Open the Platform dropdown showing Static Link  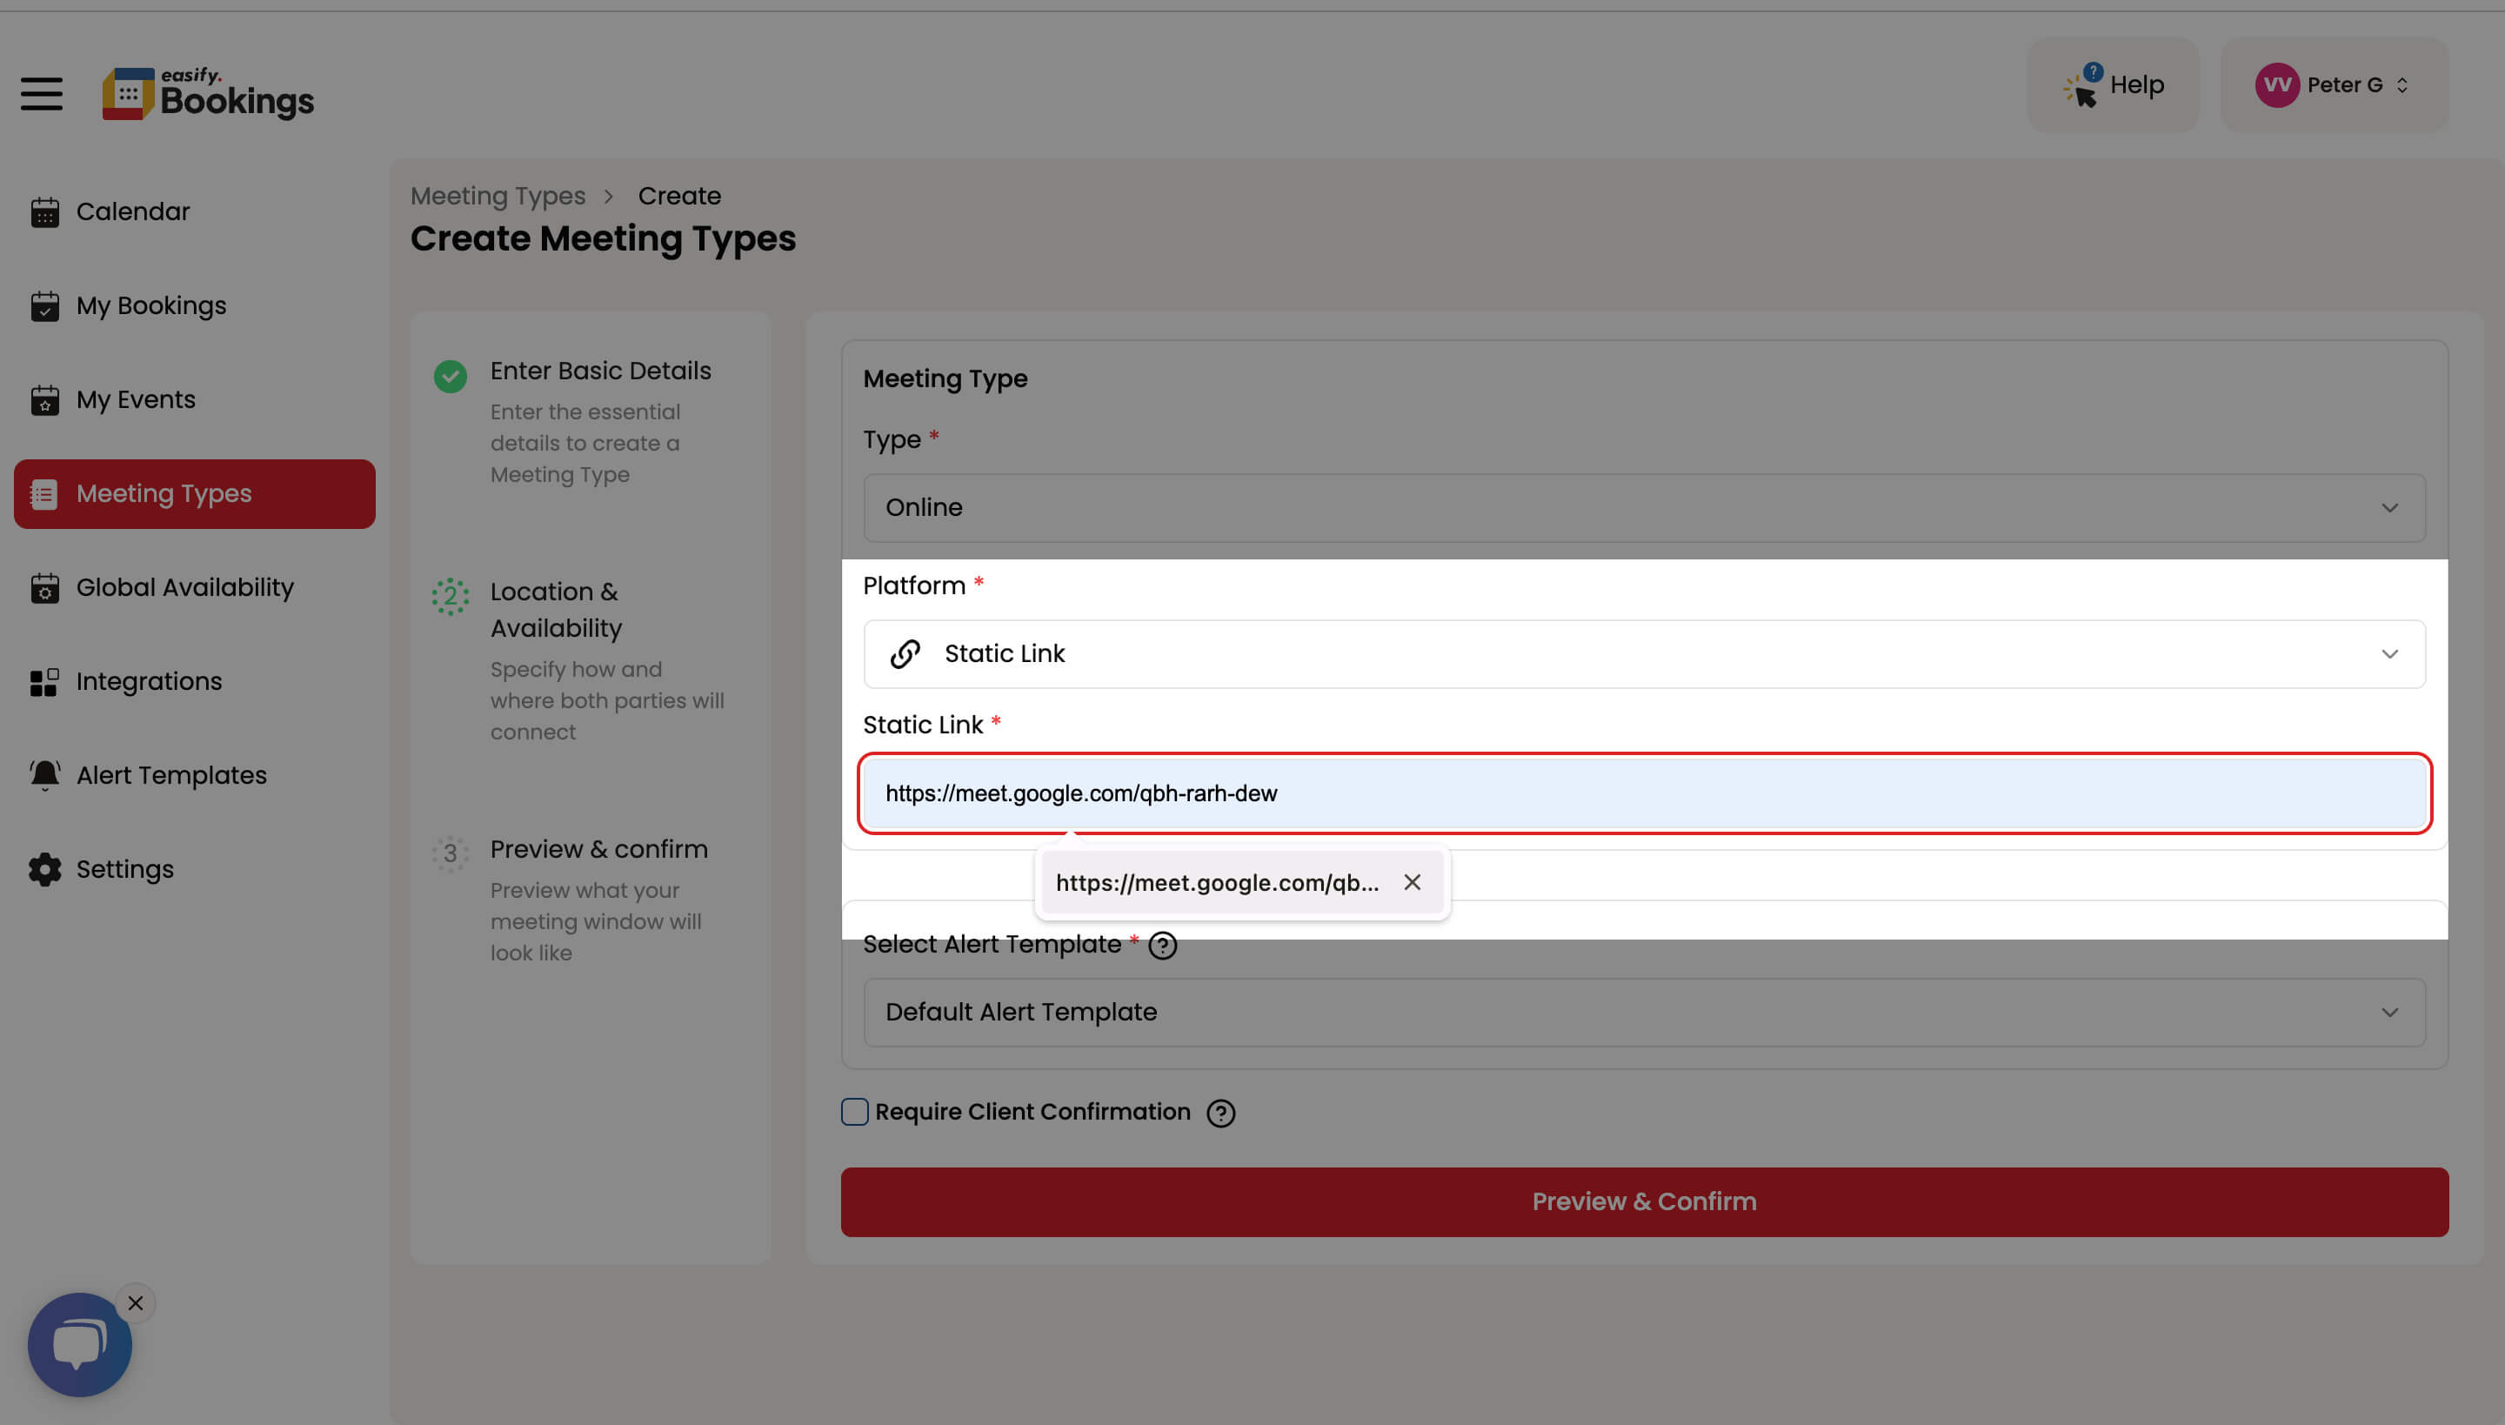coord(1644,654)
